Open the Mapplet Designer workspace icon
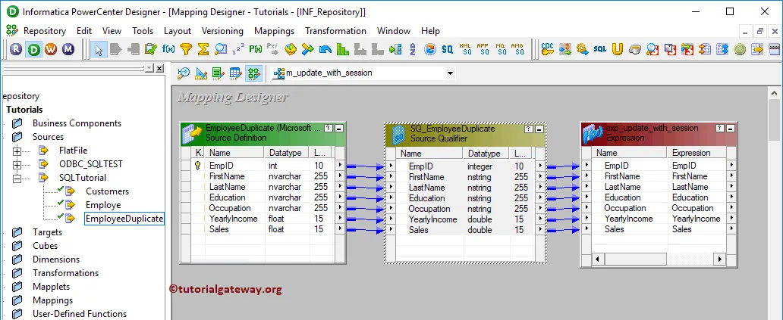Viewport: 783px width, 320px height. click(236, 73)
